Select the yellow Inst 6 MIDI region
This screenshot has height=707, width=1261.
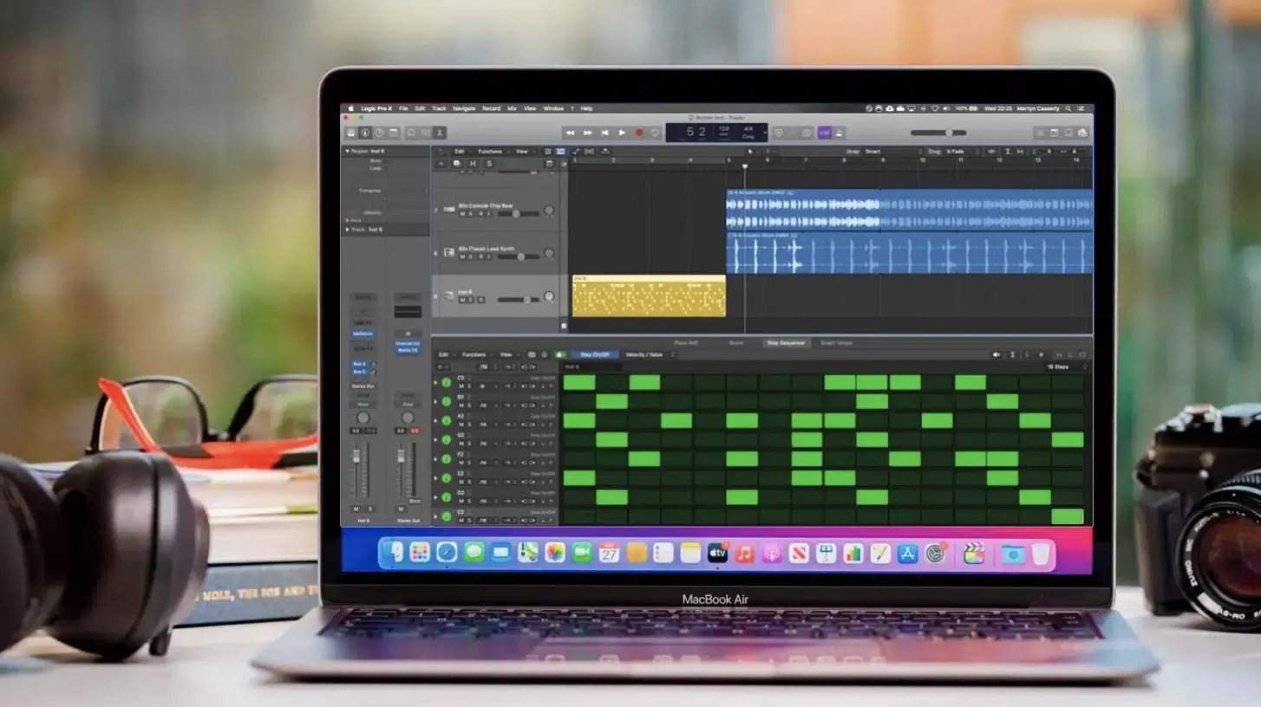point(649,295)
